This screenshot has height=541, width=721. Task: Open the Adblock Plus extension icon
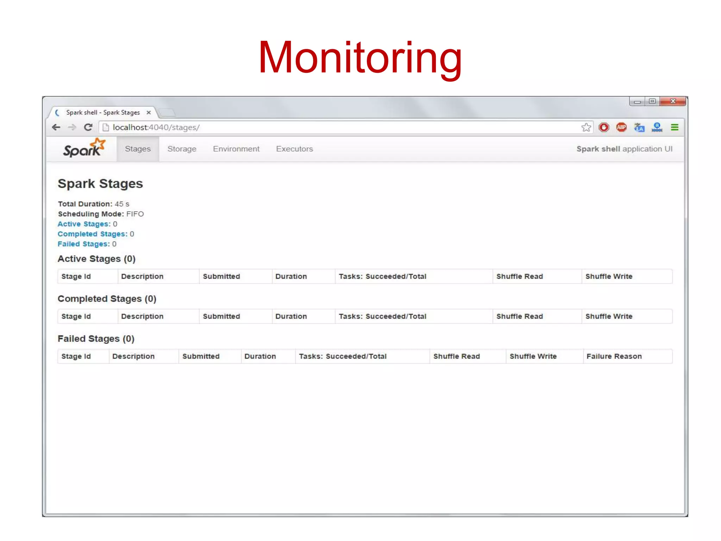point(621,127)
